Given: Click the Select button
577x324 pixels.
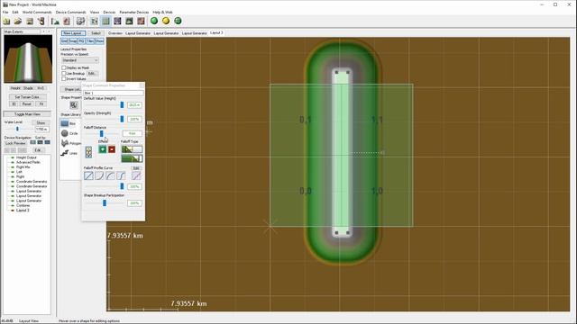Looking at the screenshot, I should click(x=96, y=33).
